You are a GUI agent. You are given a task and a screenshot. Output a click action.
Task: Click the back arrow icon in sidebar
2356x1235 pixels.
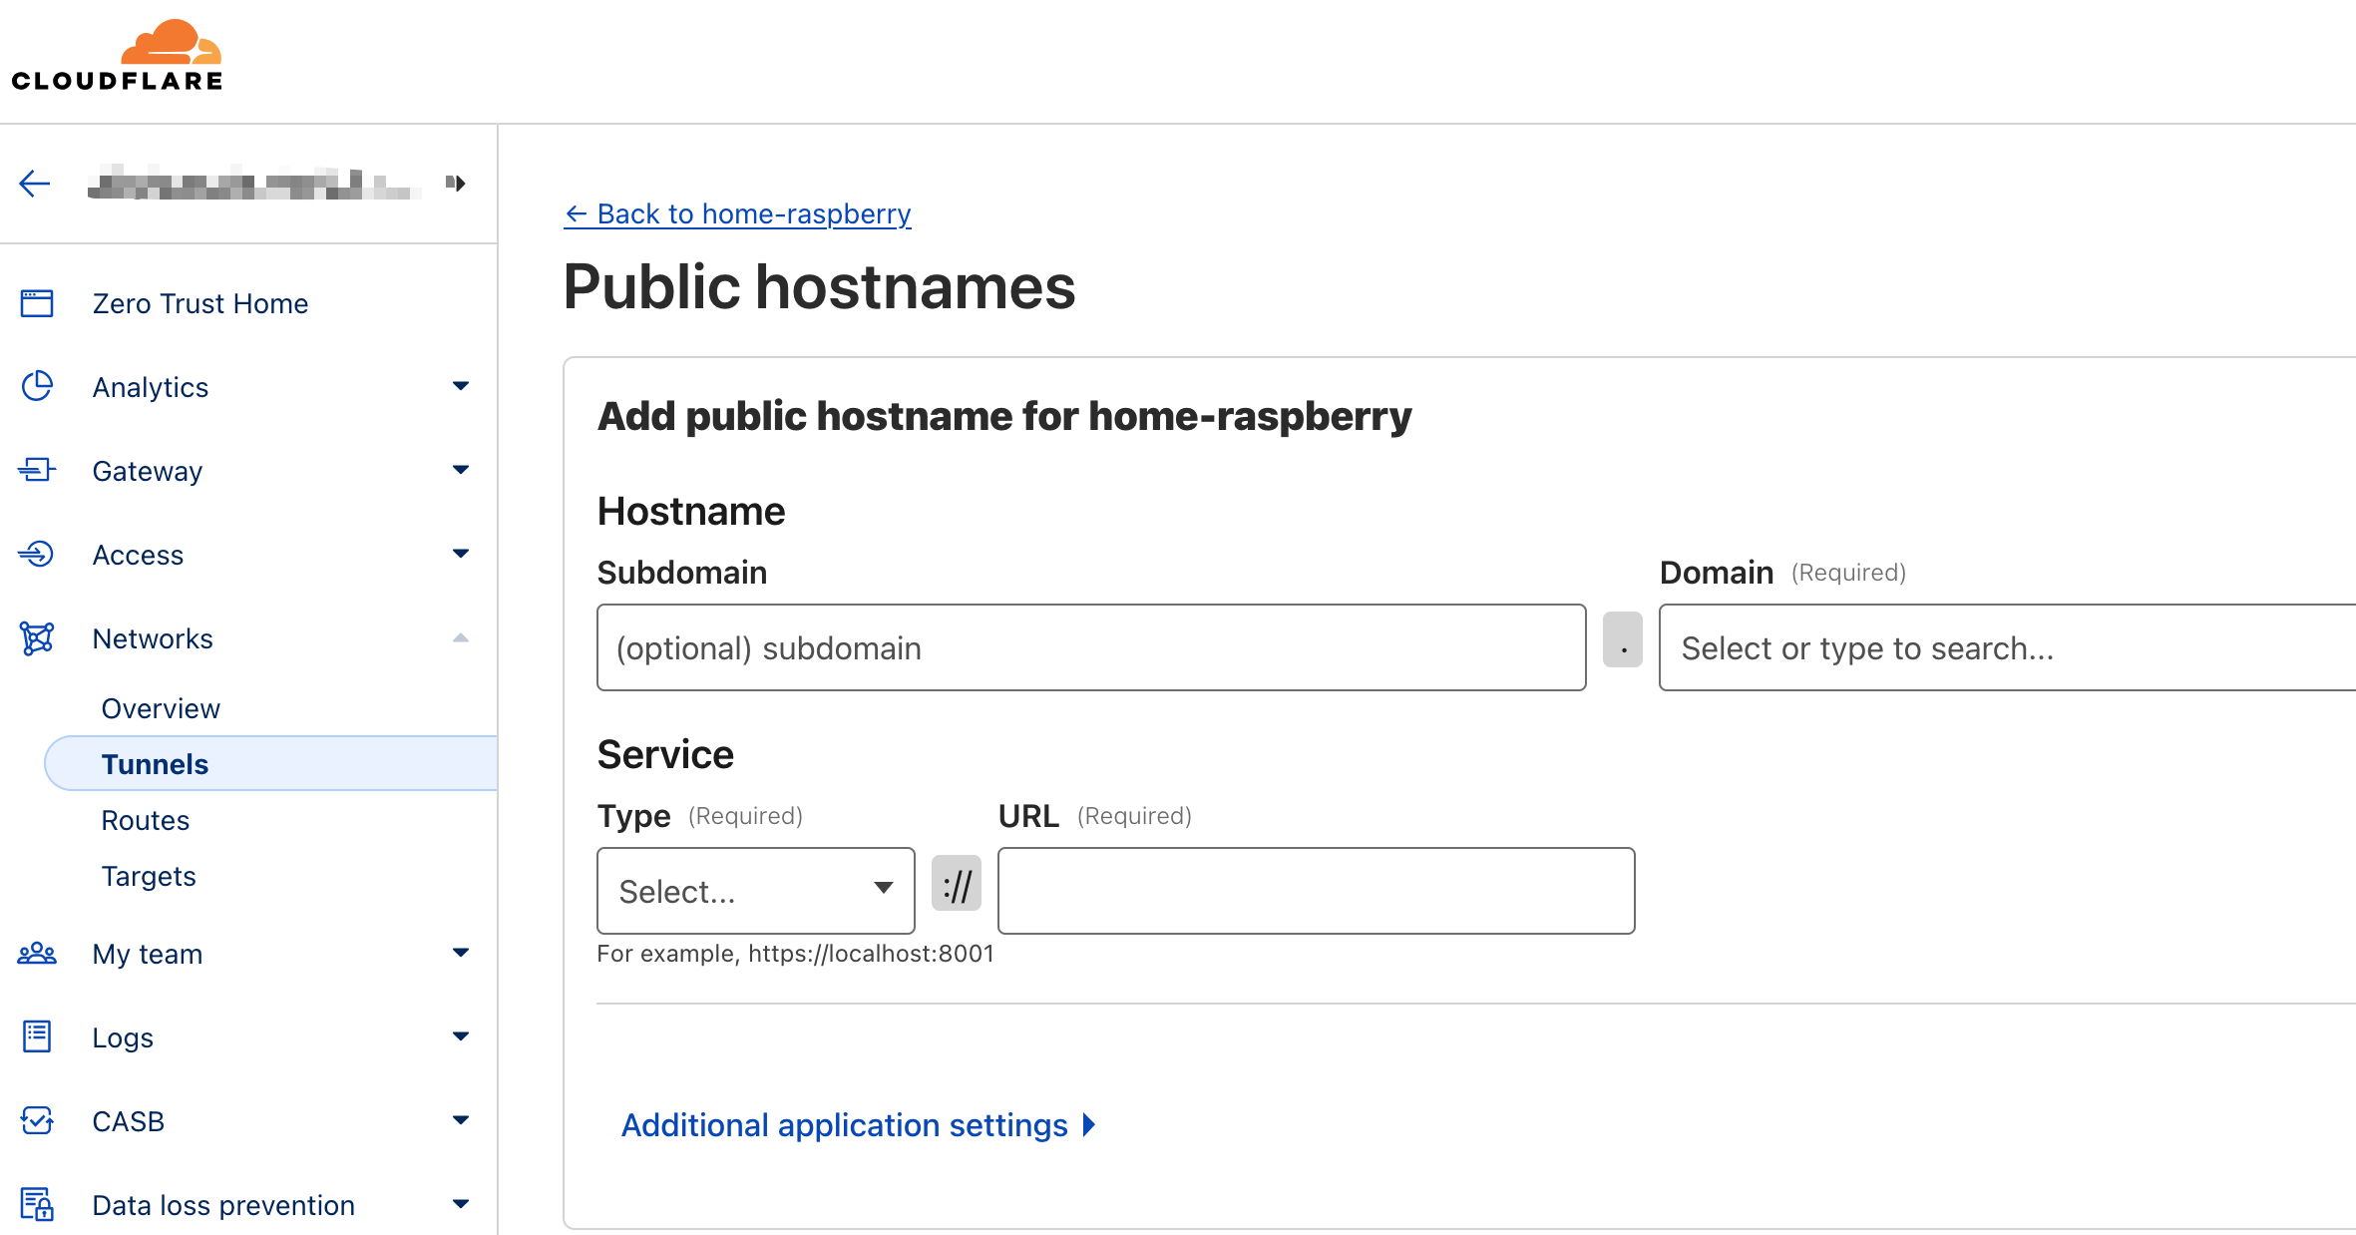[35, 184]
